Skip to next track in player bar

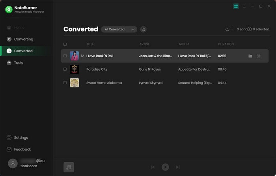pyautogui.click(x=178, y=167)
